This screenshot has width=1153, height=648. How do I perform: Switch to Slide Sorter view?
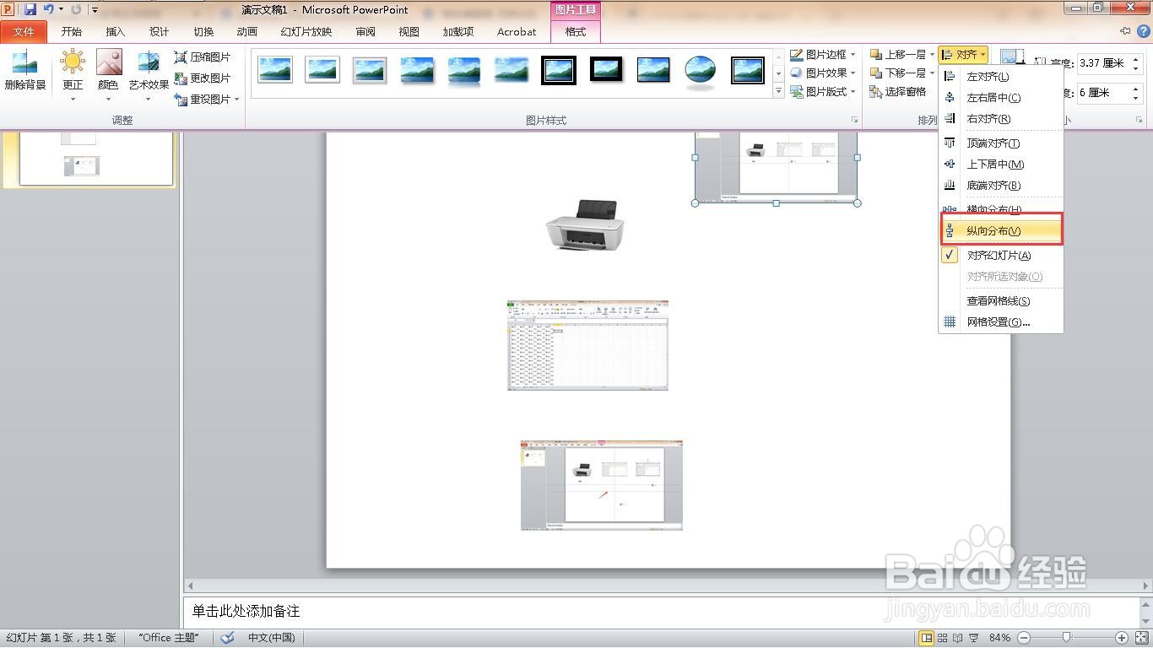pos(942,638)
